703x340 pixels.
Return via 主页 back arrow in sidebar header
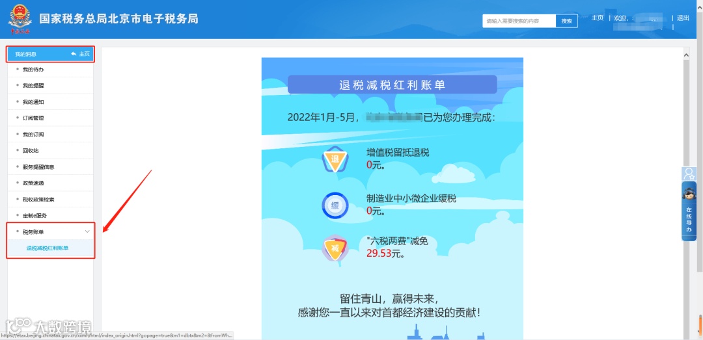click(x=80, y=54)
